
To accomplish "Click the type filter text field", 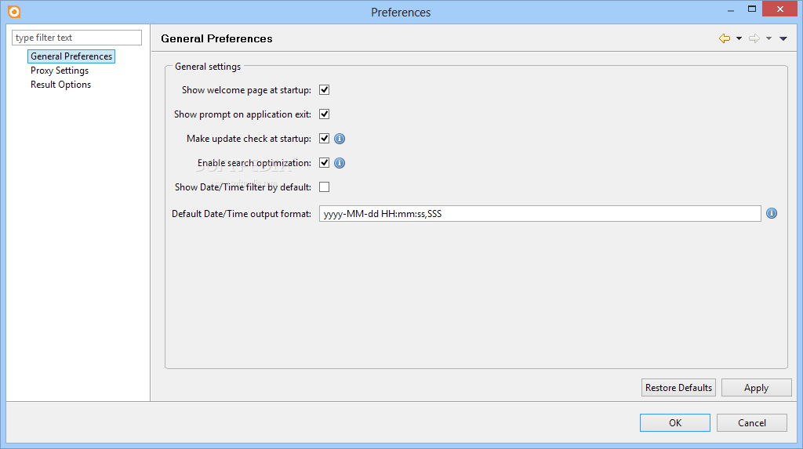I will pos(77,38).
